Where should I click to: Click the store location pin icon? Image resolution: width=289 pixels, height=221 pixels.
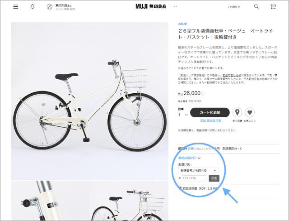[237, 112]
